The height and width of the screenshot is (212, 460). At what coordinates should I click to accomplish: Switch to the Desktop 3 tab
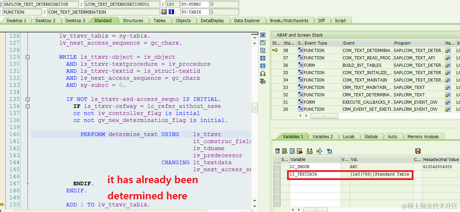(75, 20)
